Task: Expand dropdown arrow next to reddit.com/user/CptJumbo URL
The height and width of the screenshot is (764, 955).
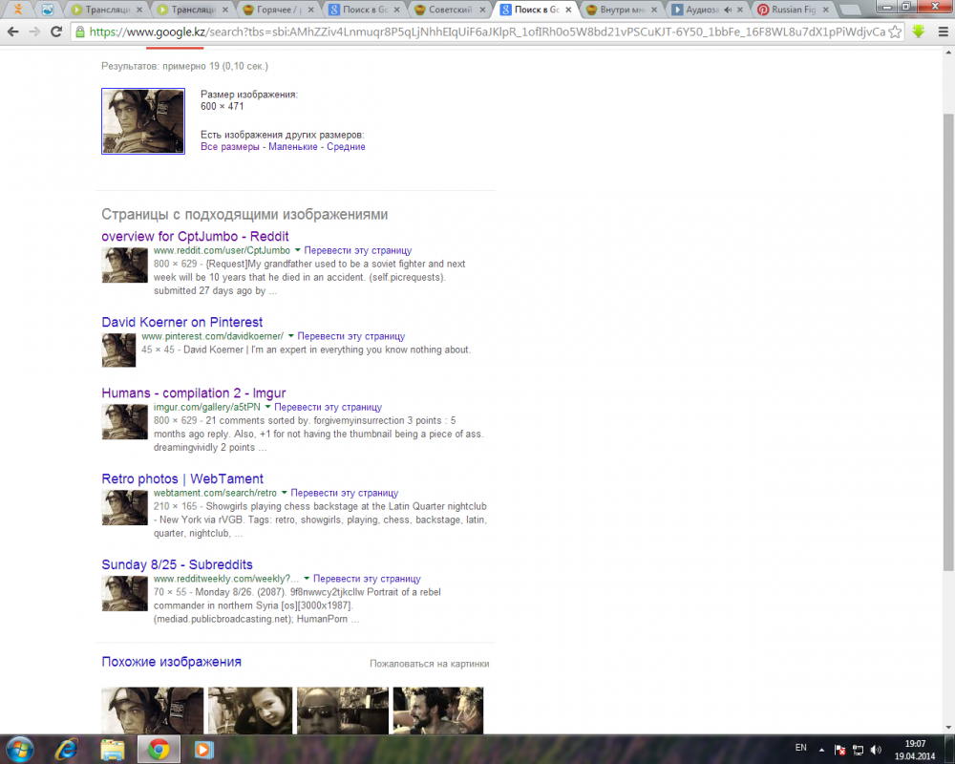Action: pos(298,250)
